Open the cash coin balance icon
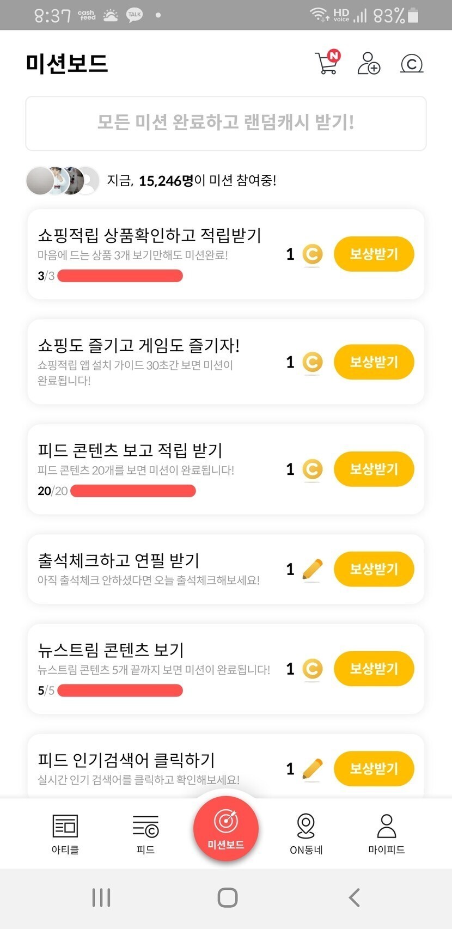 (412, 64)
